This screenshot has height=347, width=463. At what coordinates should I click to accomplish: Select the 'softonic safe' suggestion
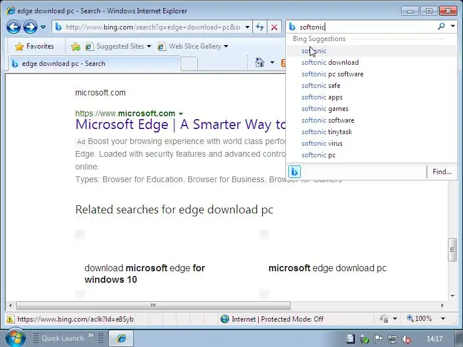pos(371,86)
